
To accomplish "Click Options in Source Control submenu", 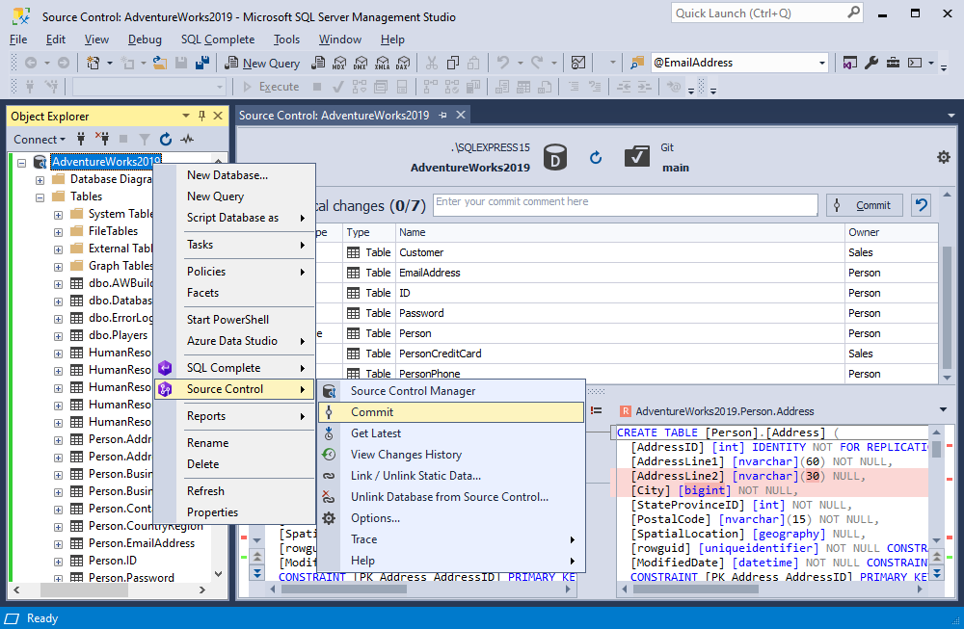I will pos(450,518).
